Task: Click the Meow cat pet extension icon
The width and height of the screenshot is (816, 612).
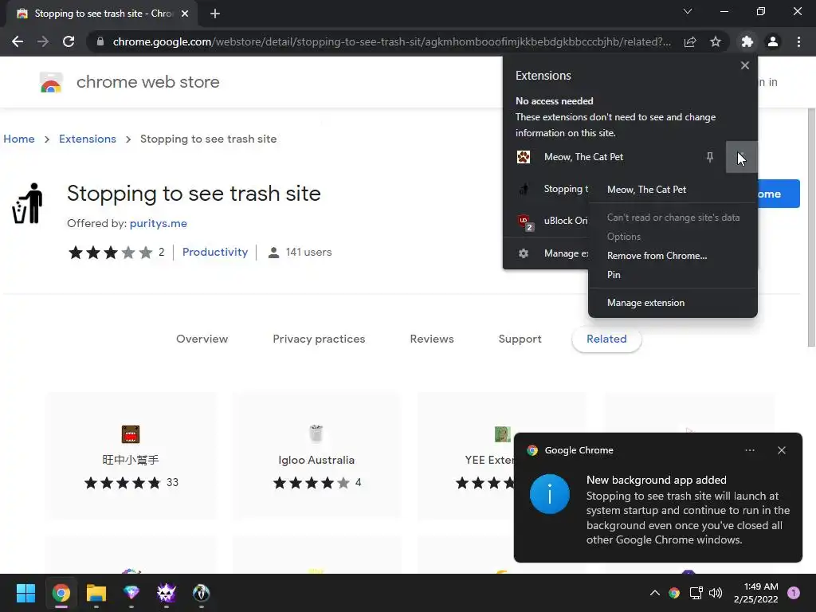Action: [524, 157]
